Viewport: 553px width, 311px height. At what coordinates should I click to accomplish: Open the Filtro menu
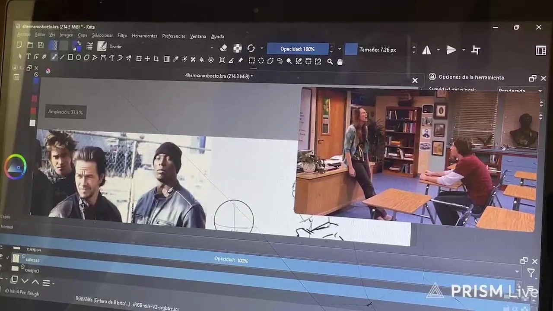click(122, 35)
